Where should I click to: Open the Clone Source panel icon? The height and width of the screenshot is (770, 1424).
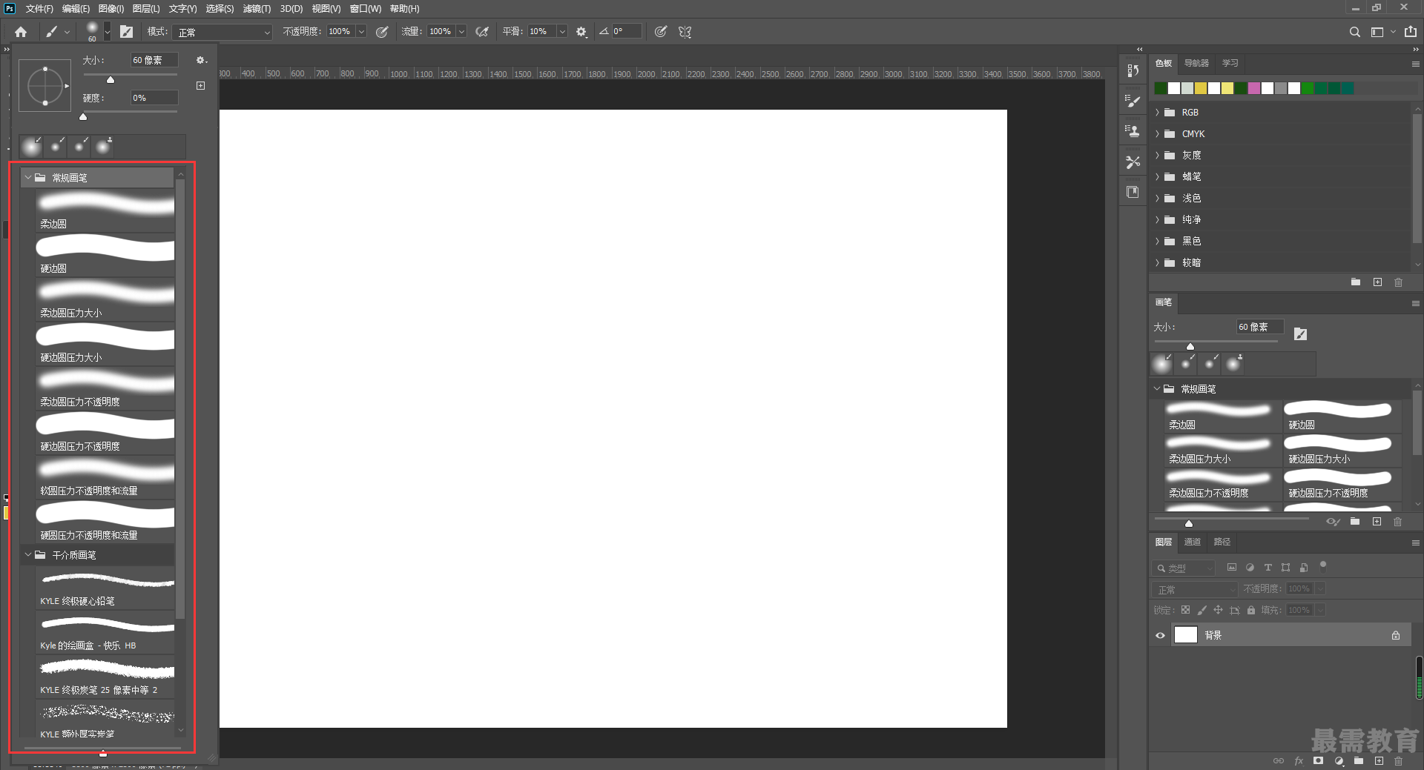point(1133,131)
